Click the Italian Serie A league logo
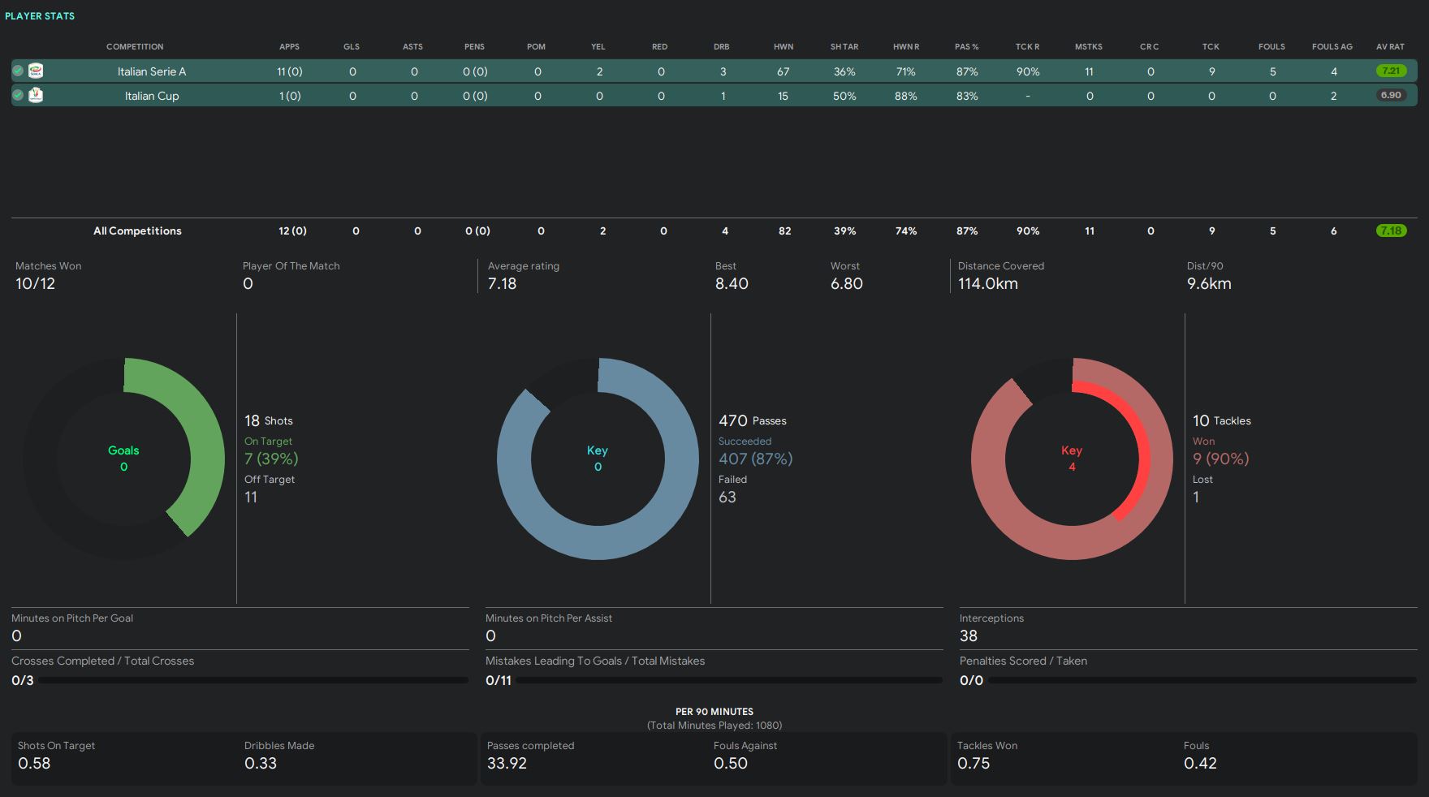Viewport: 1429px width, 797px height. [x=36, y=71]
